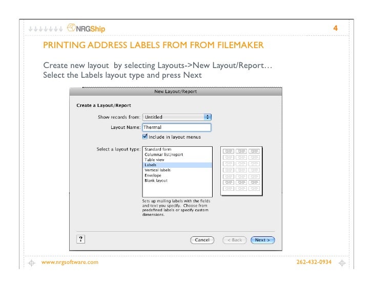Click the NRGShip logo
This screenshot has height=288, width=373.
(86, 28)
